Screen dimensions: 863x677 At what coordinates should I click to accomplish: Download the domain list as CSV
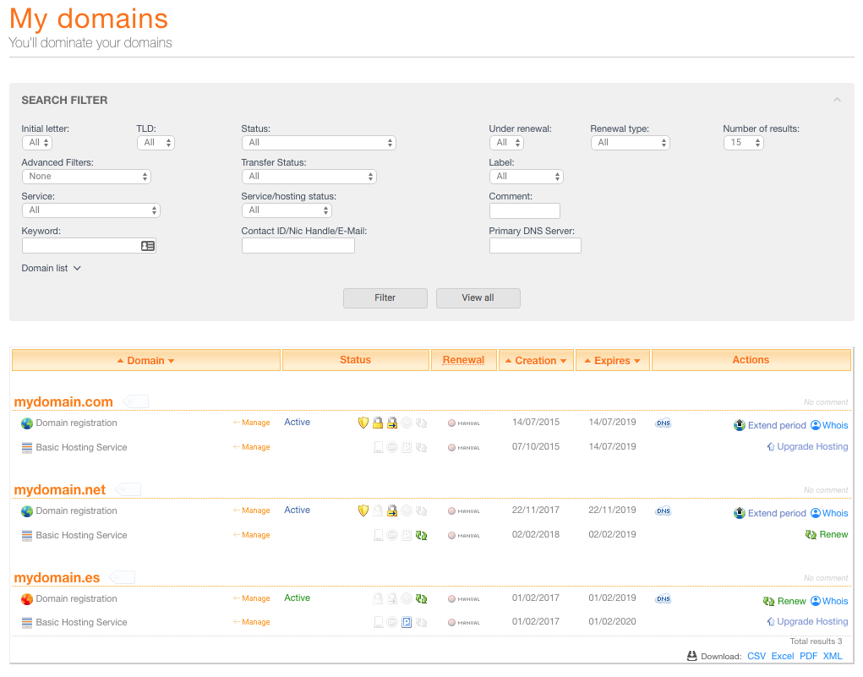[756, 656]
